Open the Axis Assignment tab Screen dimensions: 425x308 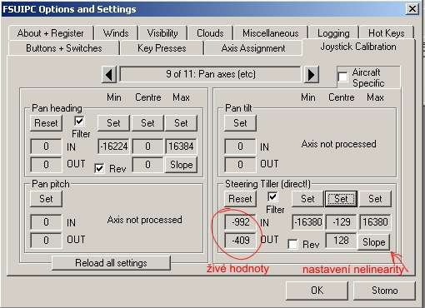[x=253, y=48]
